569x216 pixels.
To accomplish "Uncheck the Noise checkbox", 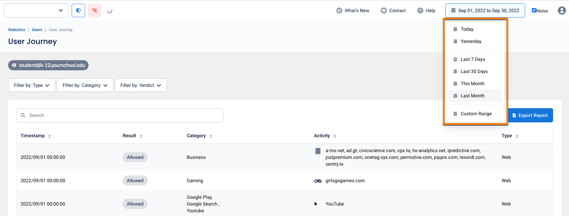I will point(534,10).
